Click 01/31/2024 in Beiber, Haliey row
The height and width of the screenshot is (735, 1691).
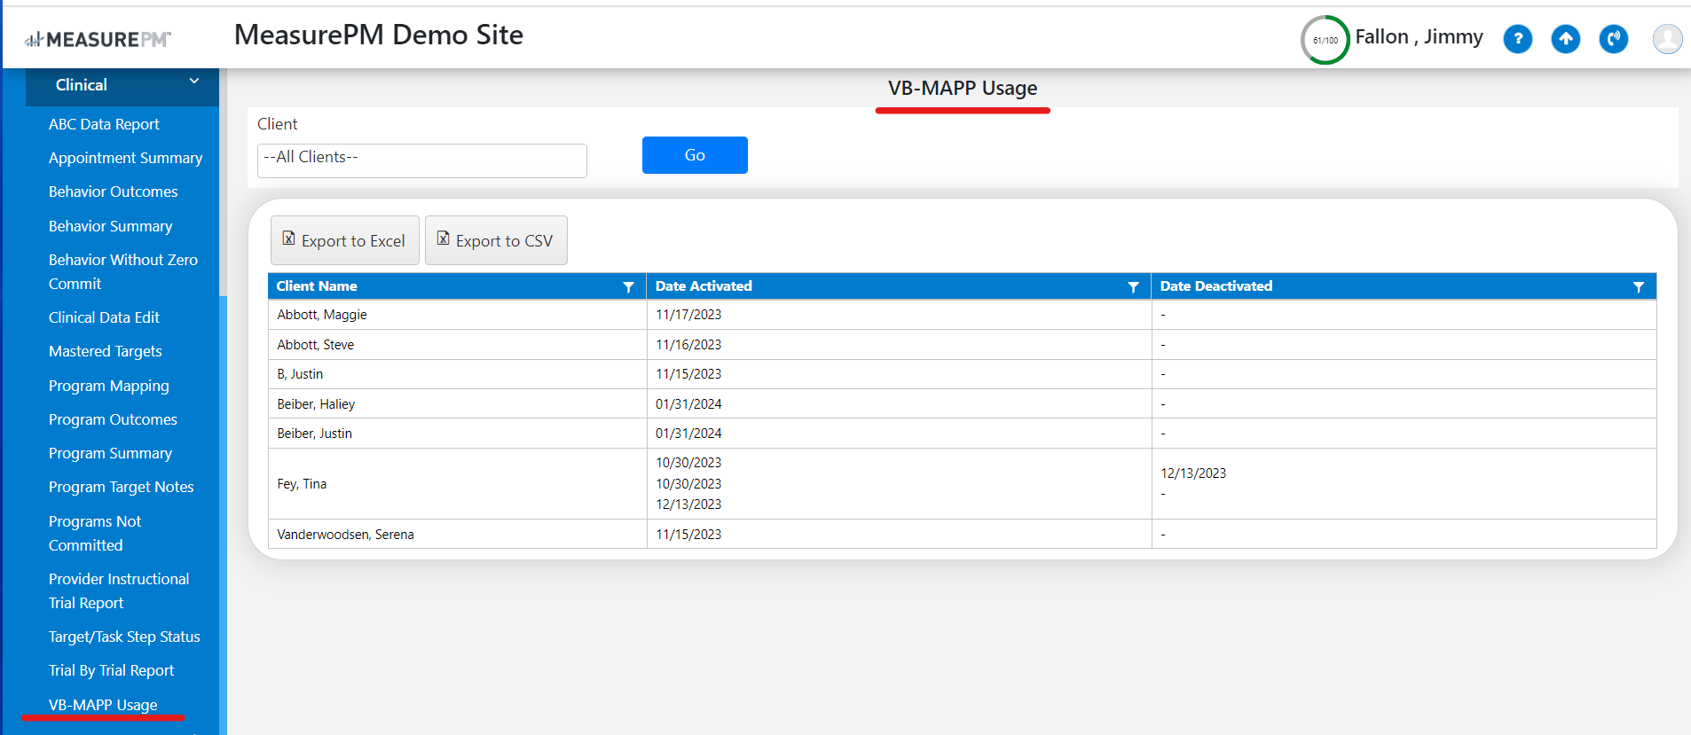pyautogui.click(x=688, y=404)
